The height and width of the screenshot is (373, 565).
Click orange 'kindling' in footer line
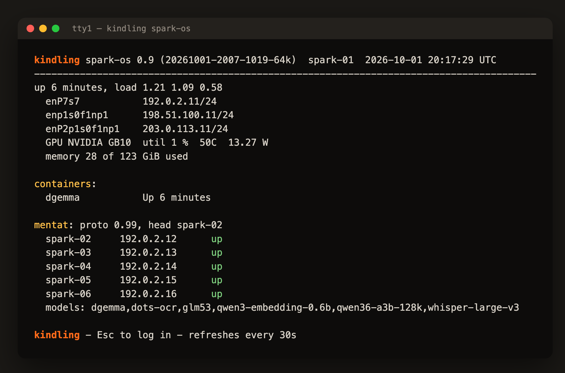(x=57, y=335)
